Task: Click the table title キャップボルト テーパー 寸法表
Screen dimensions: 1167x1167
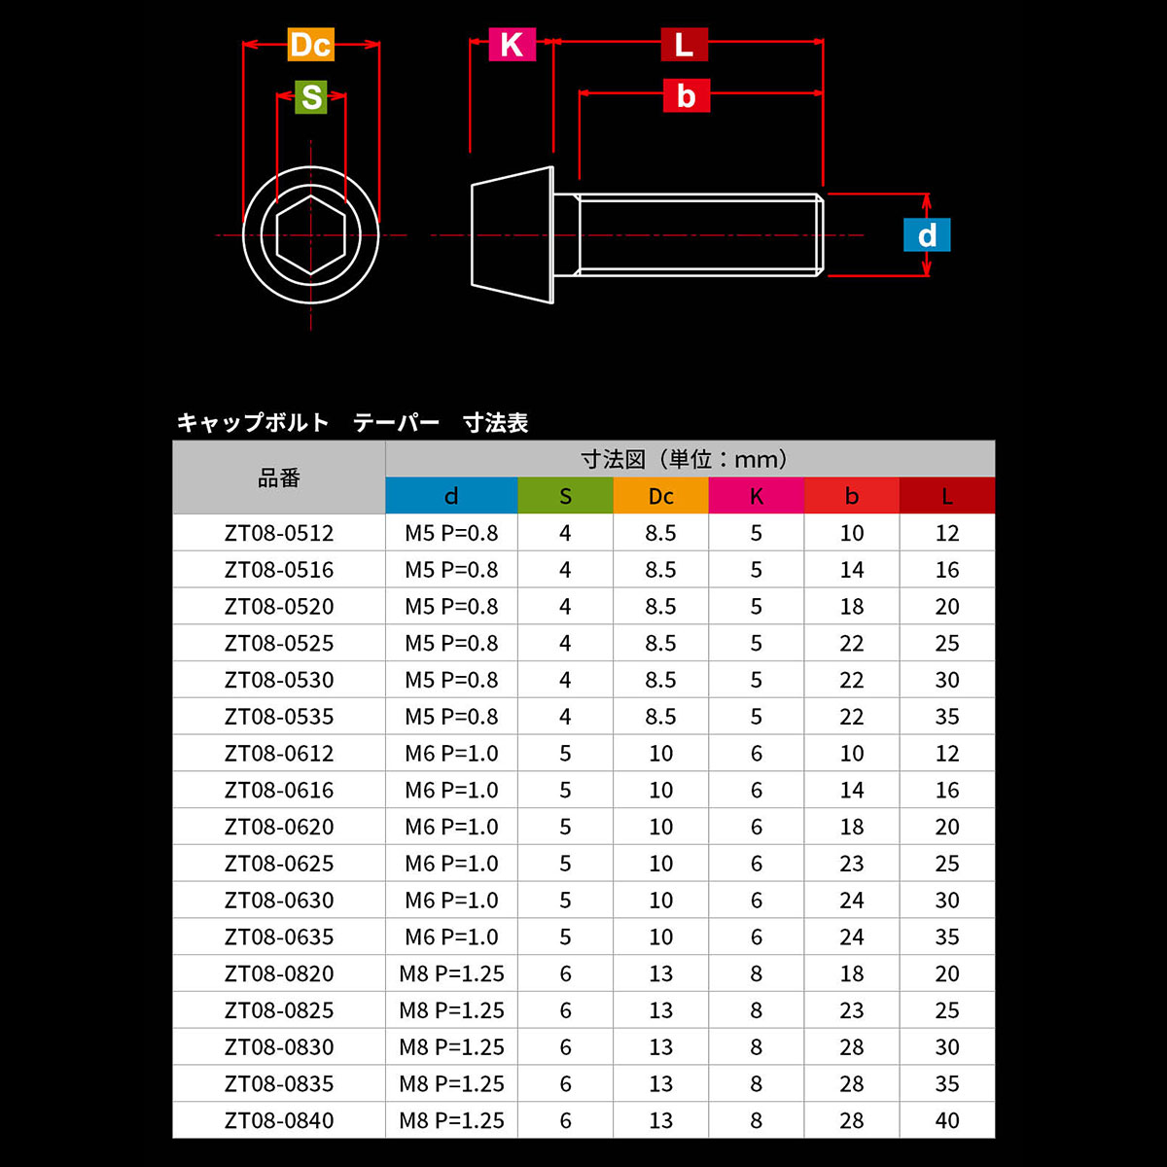Action: coord(352,423)
